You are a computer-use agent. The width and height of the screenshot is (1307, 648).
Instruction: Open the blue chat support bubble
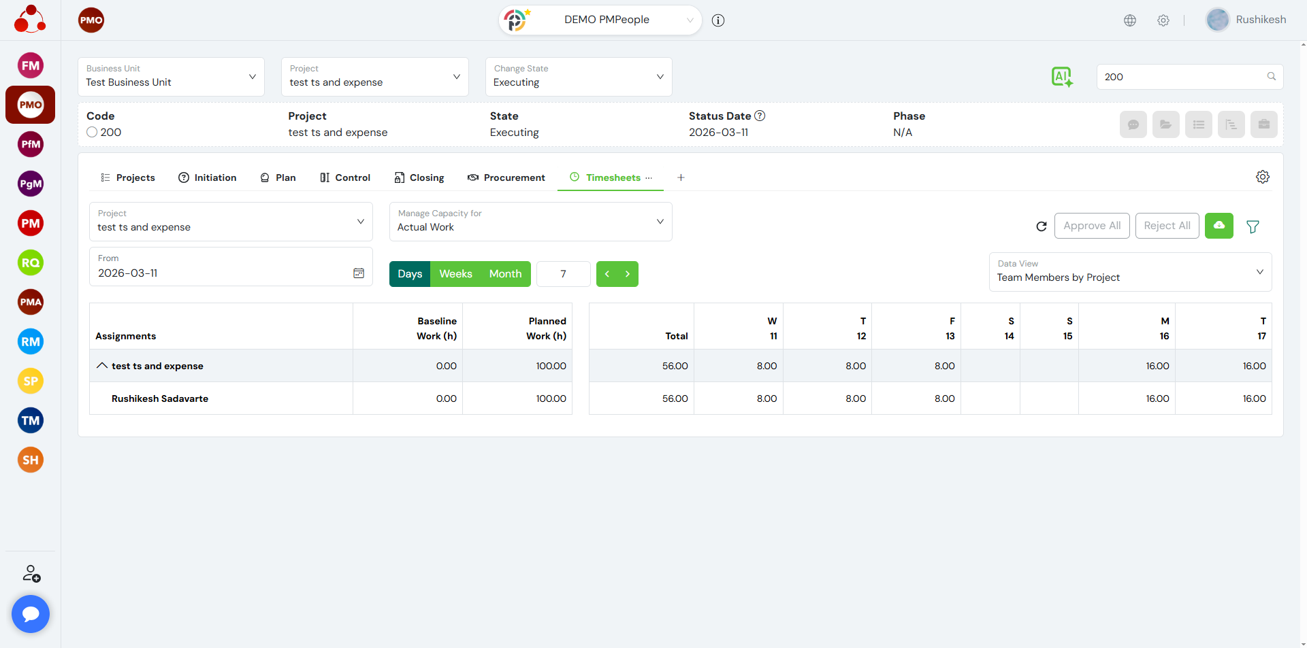coord(31,614)
